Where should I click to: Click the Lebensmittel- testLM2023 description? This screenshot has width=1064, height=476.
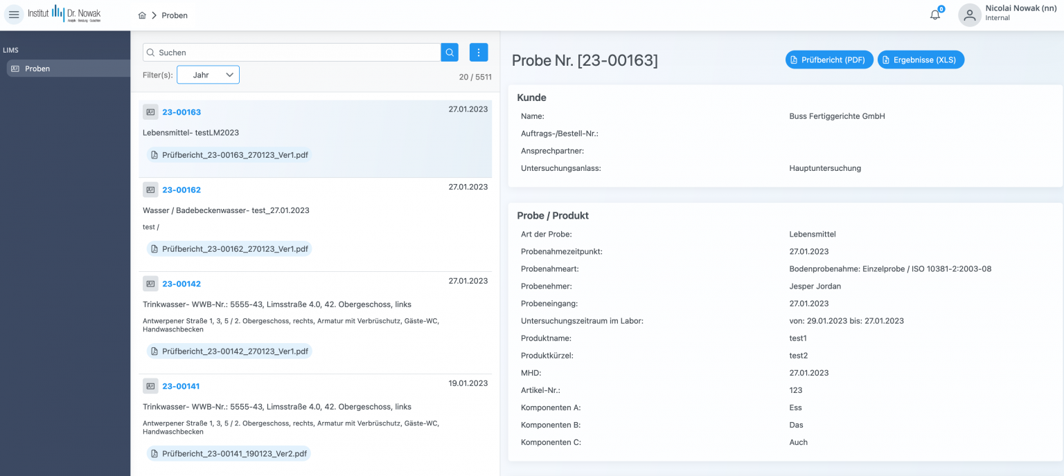(190, 132)
